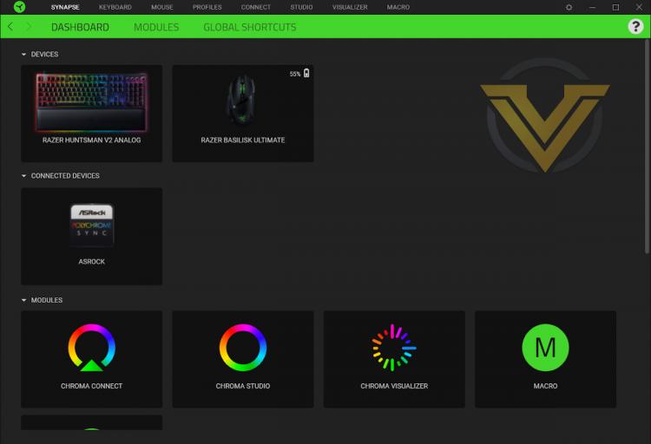
Task: Collapse the Connected Devices section
Action: (23, 176)
